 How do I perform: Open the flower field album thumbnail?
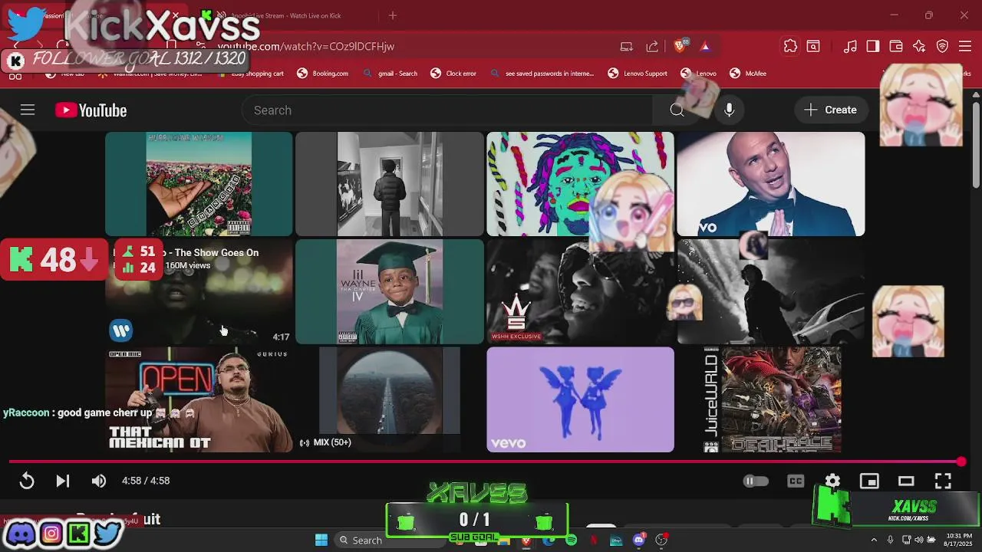pos(199,184)
